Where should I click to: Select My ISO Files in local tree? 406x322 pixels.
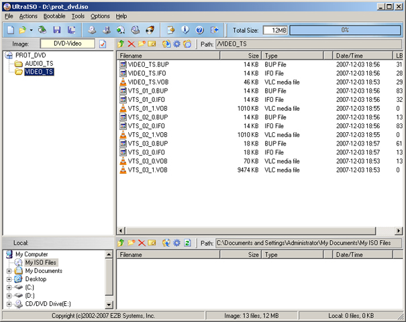tap(41, 262)
